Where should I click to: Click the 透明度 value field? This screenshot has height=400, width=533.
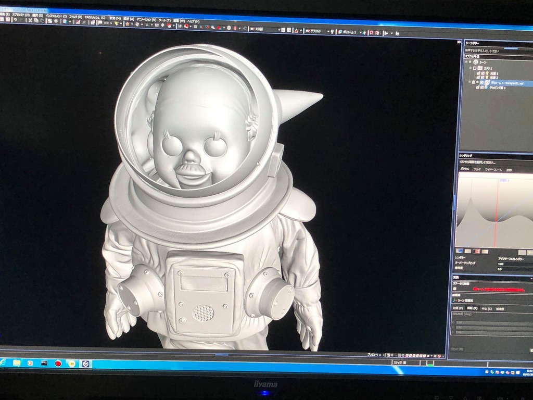515,269
